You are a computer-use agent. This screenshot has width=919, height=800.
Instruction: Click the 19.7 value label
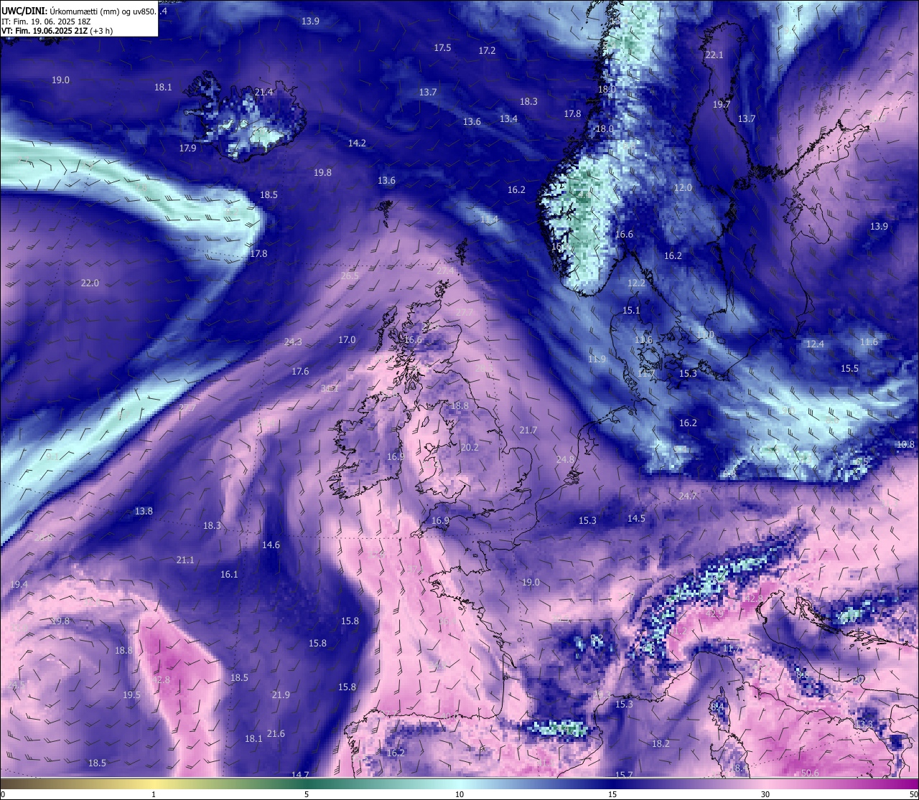click(x=721, y=104)
